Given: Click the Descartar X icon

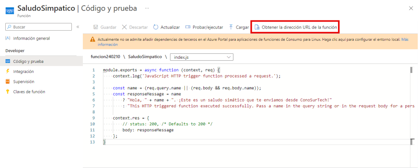Looking at the screenshot, I should (124, 27).
